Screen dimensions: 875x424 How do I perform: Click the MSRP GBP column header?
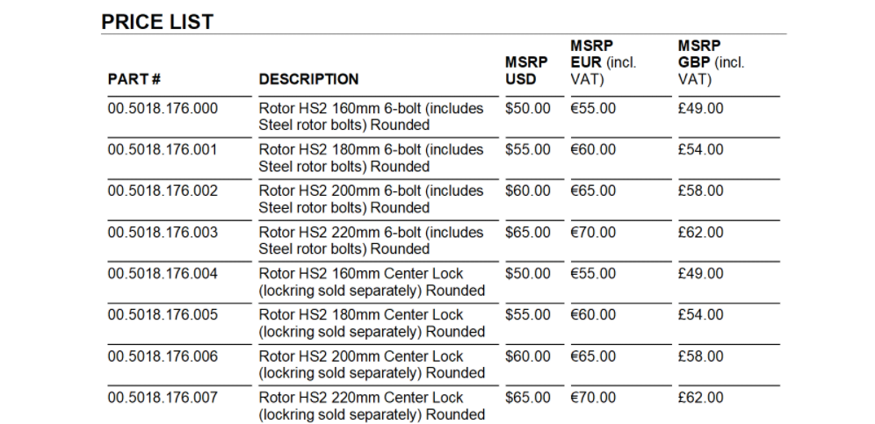pyautogui.click(x=711, y=62)
